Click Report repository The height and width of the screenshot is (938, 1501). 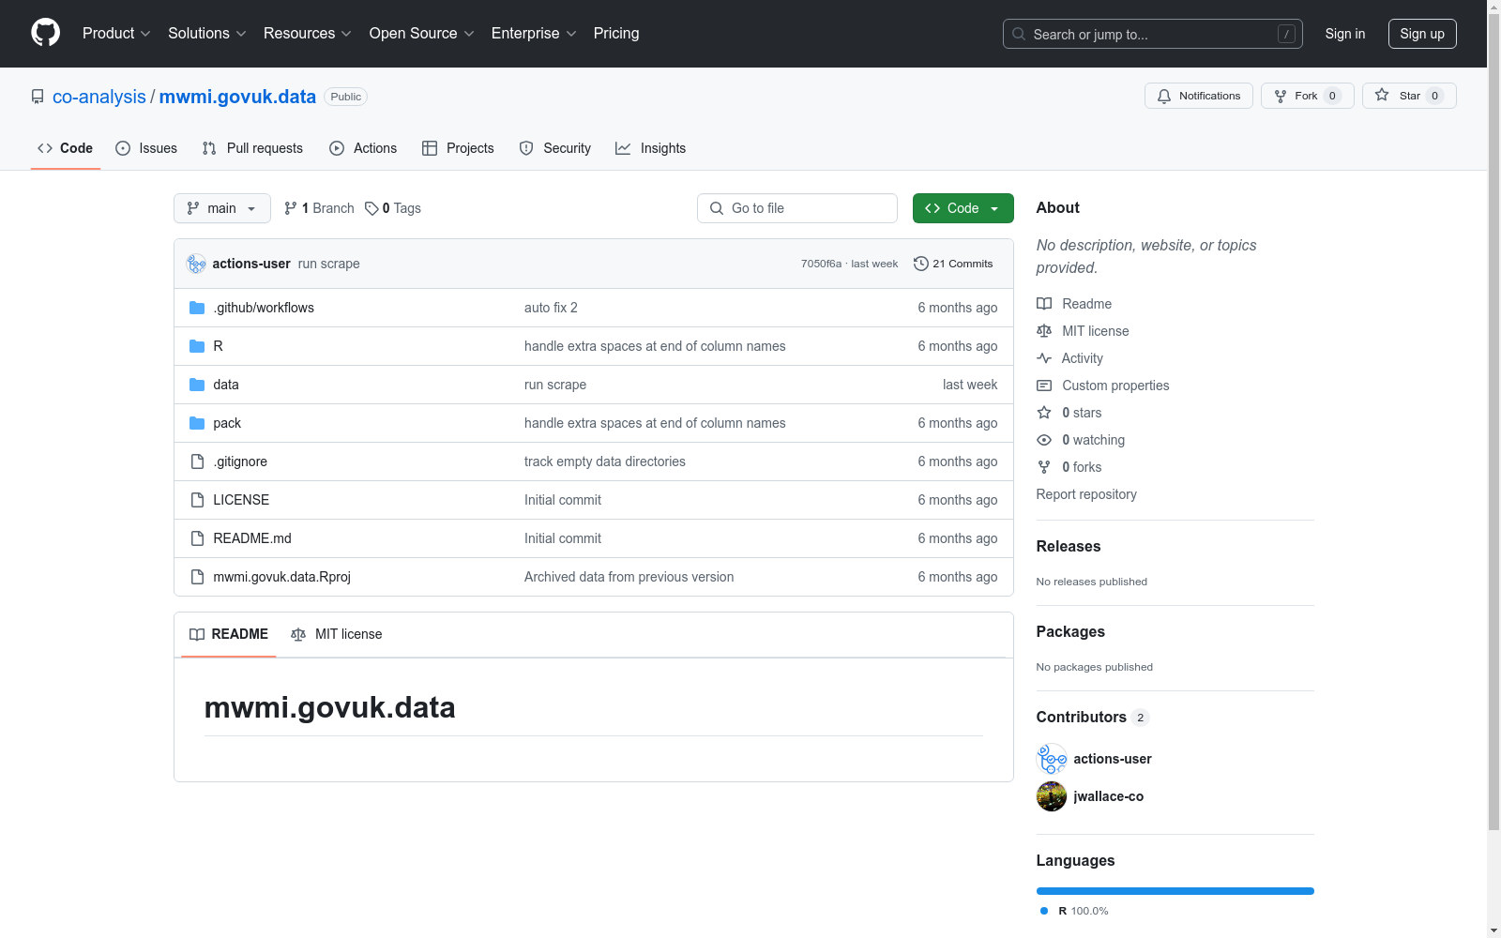[1086, 494]
